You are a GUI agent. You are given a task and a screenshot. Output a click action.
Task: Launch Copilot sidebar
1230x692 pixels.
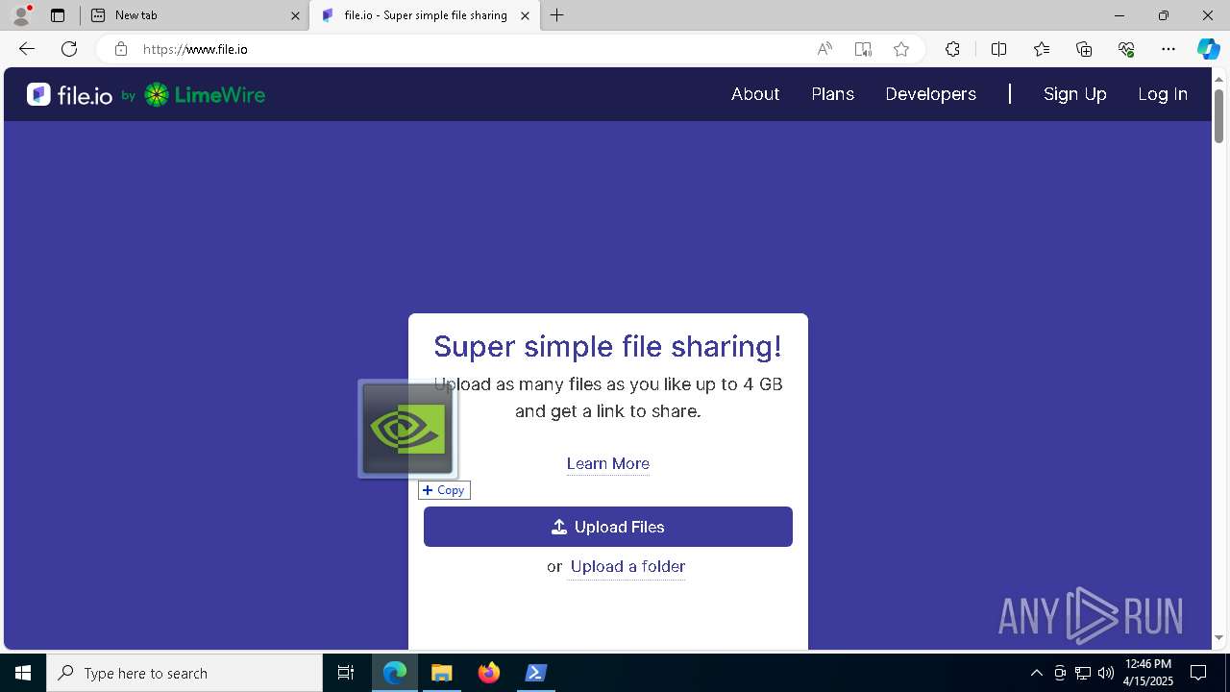coord(1209,49)
